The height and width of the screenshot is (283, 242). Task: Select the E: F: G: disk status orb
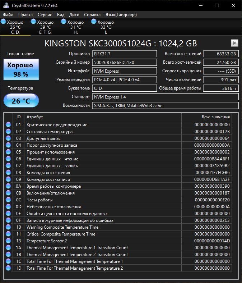34,22
